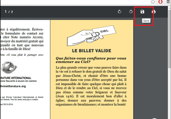Click the line 'organismes de bienfaisance'
Image resolution: width=171 pixels, height=119 pixels.
click(x=91, y=104)
